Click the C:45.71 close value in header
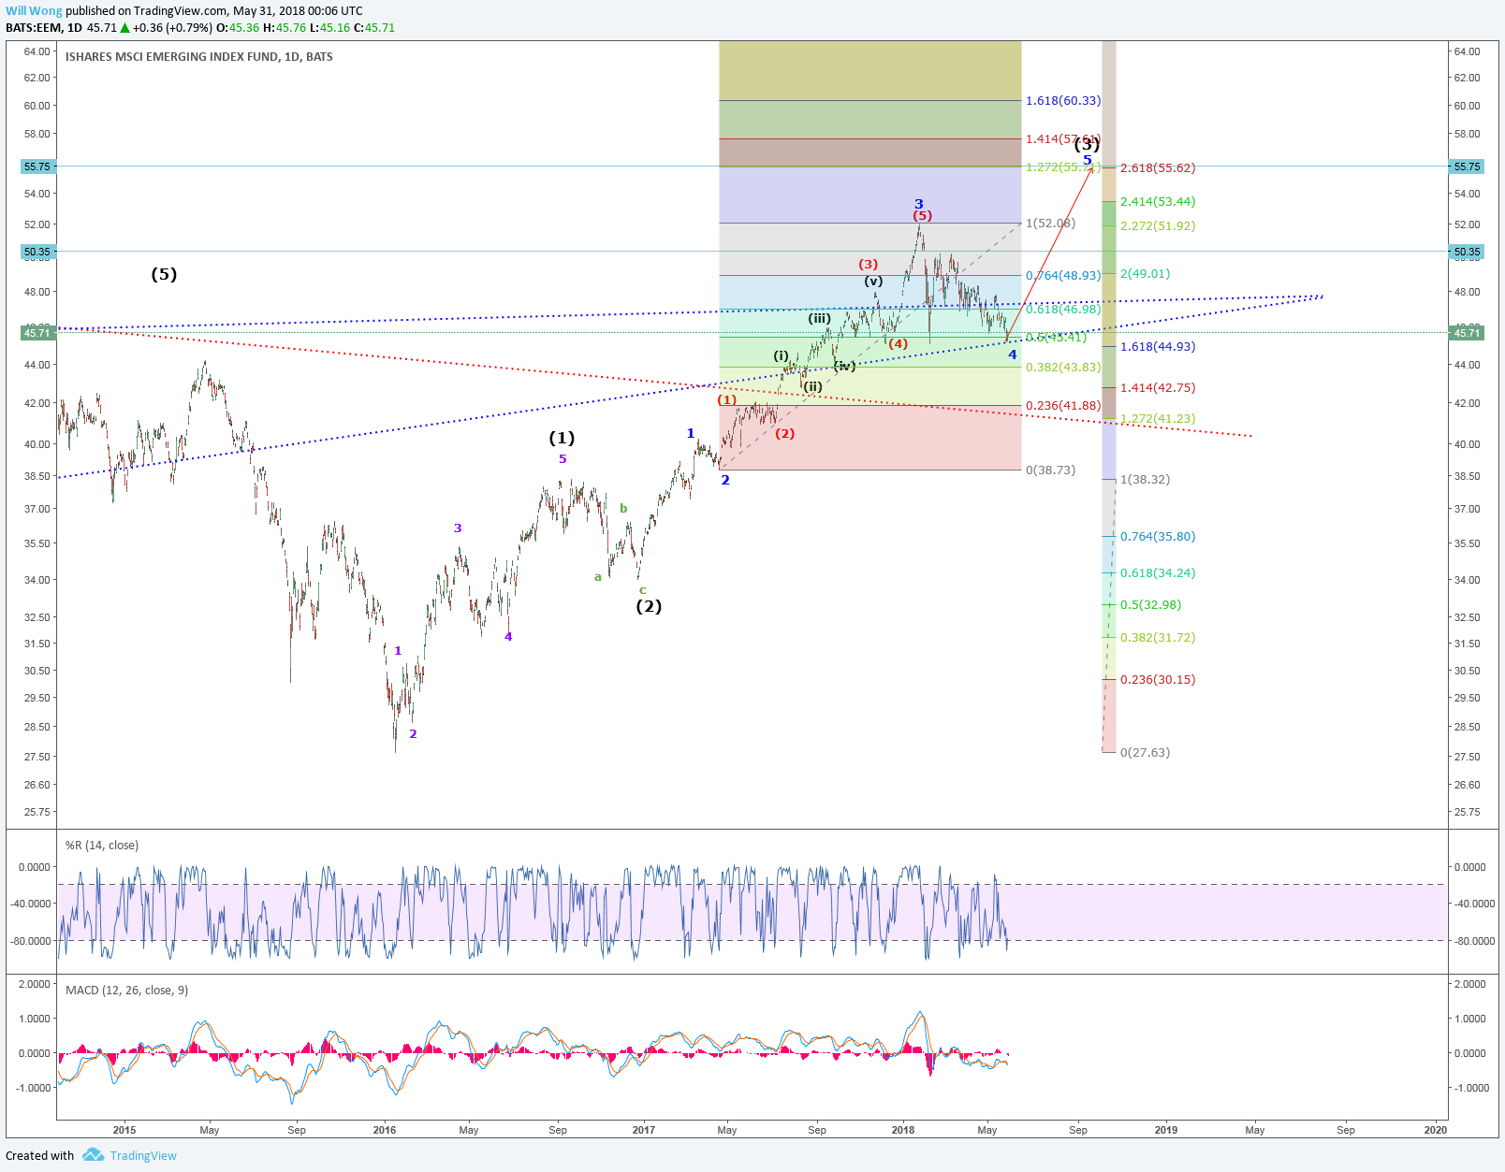This screenshot has width=1505, height=1172. tap(374, 28)
